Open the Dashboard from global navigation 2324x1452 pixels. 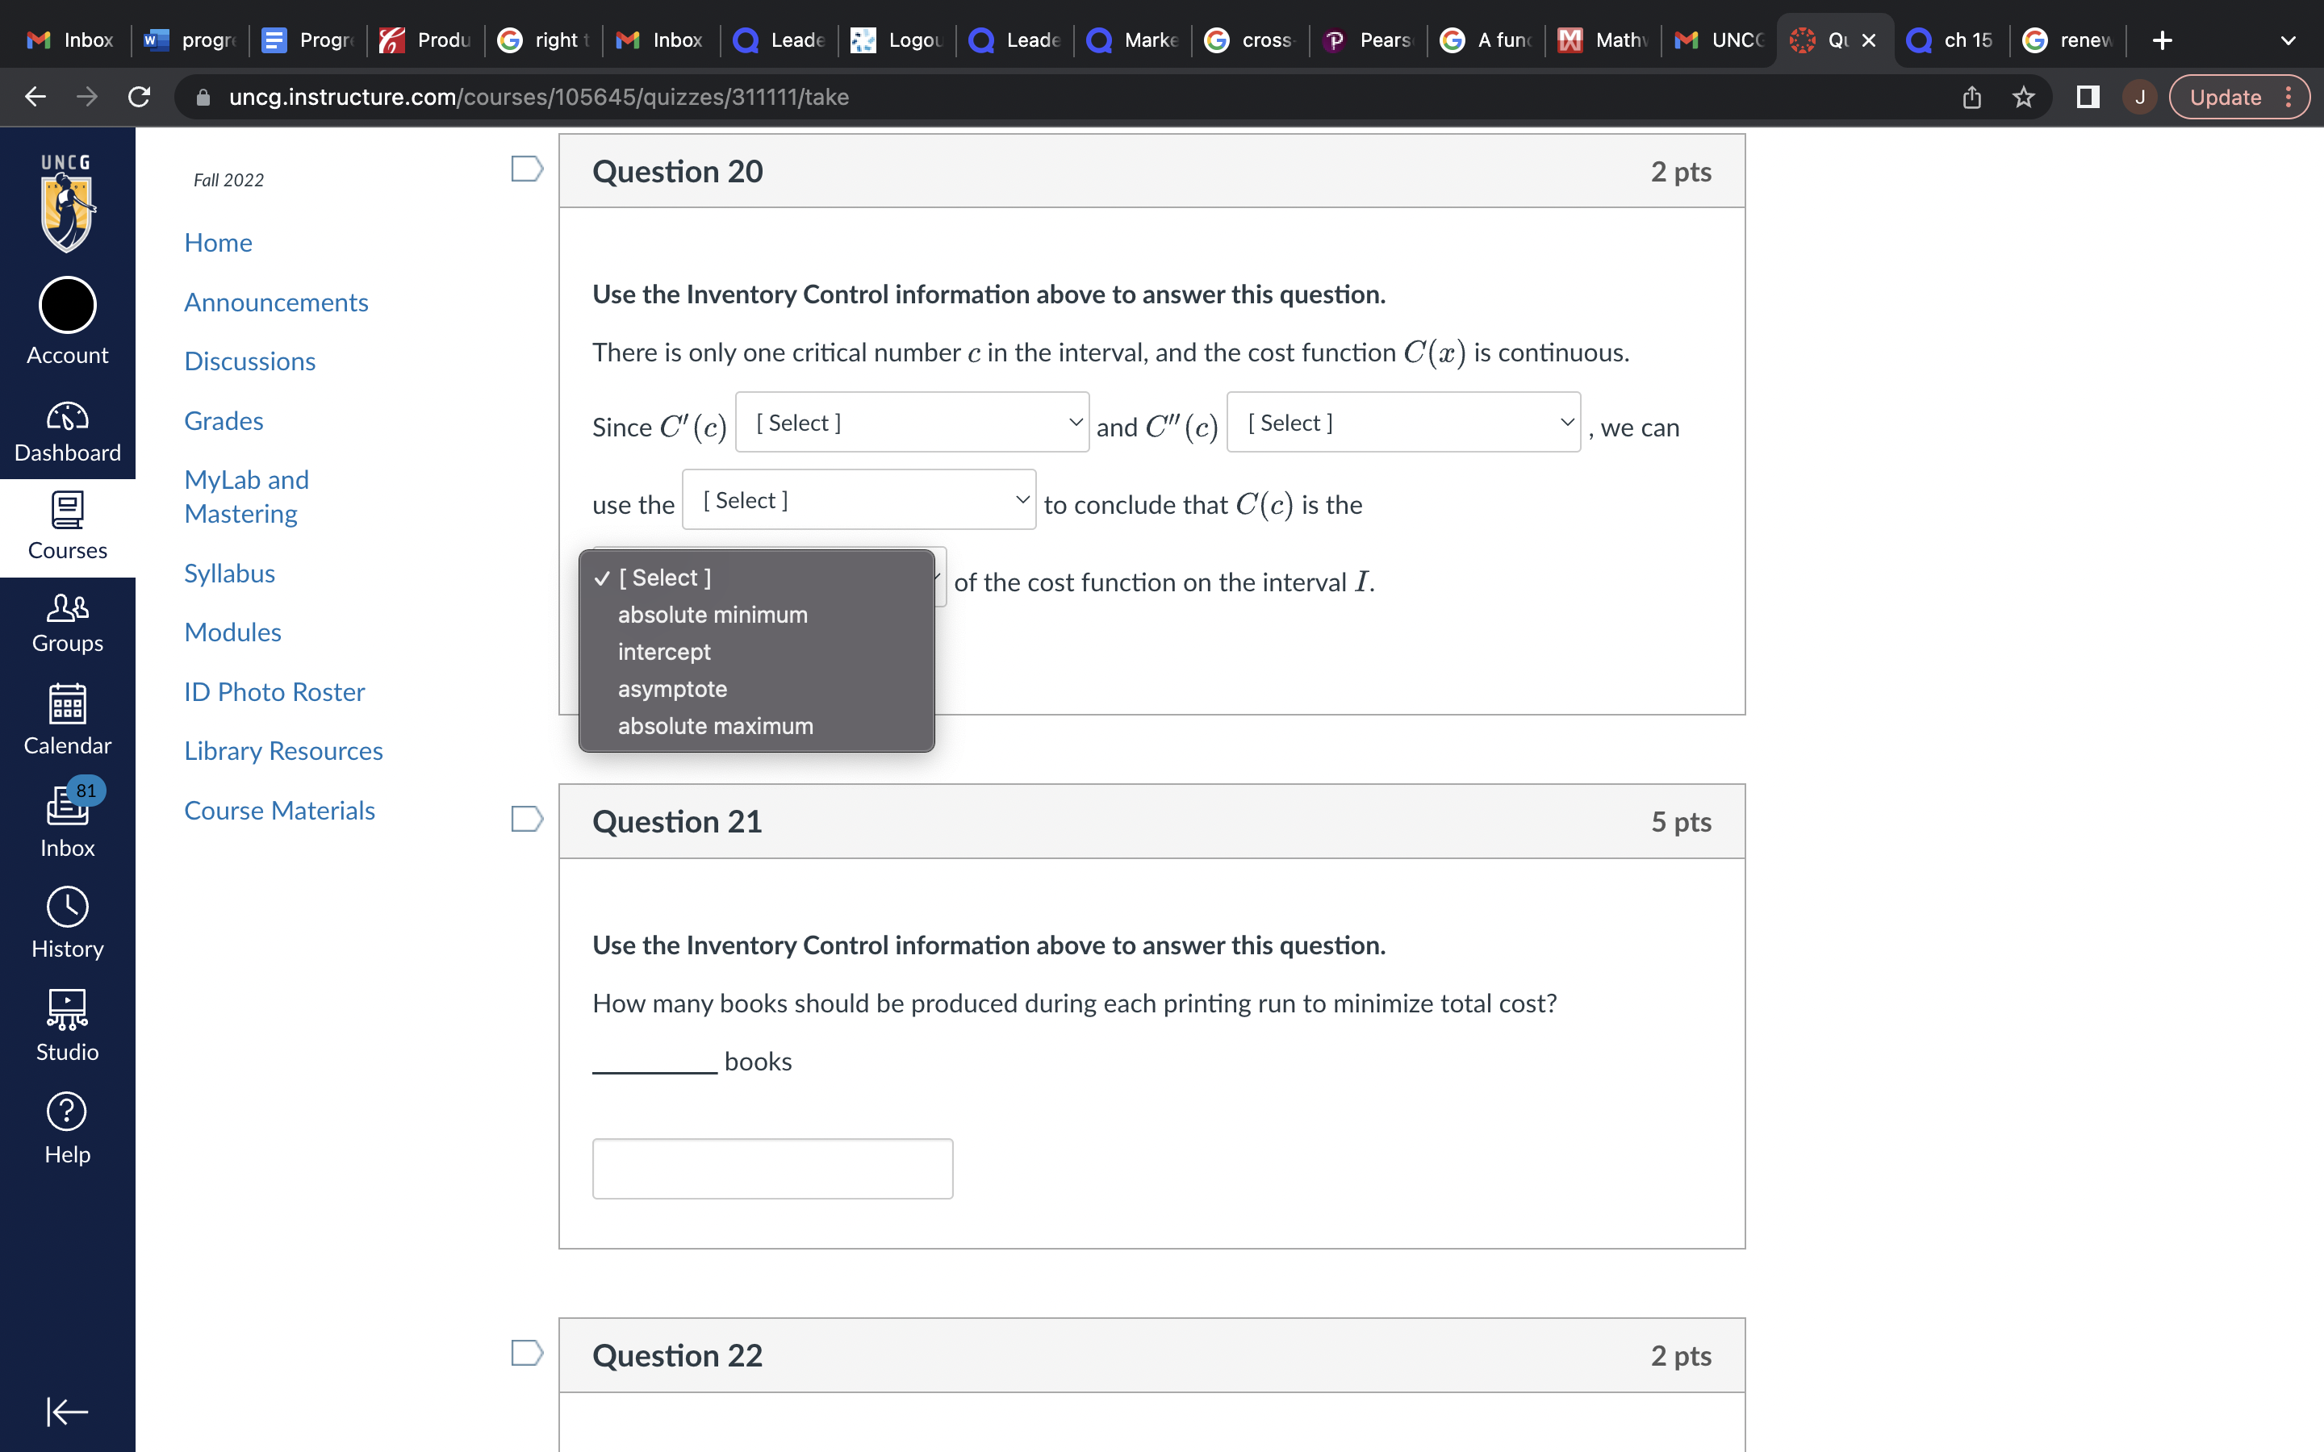[67, 432]
